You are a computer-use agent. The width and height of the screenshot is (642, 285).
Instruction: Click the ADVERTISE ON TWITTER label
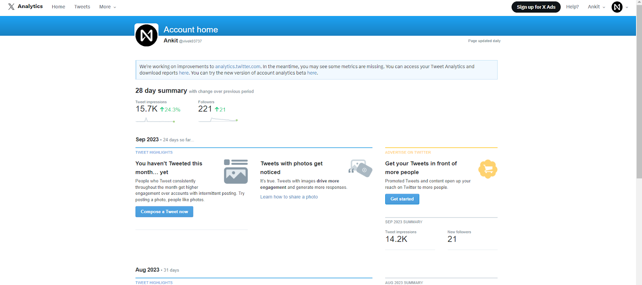coord(408,152)
